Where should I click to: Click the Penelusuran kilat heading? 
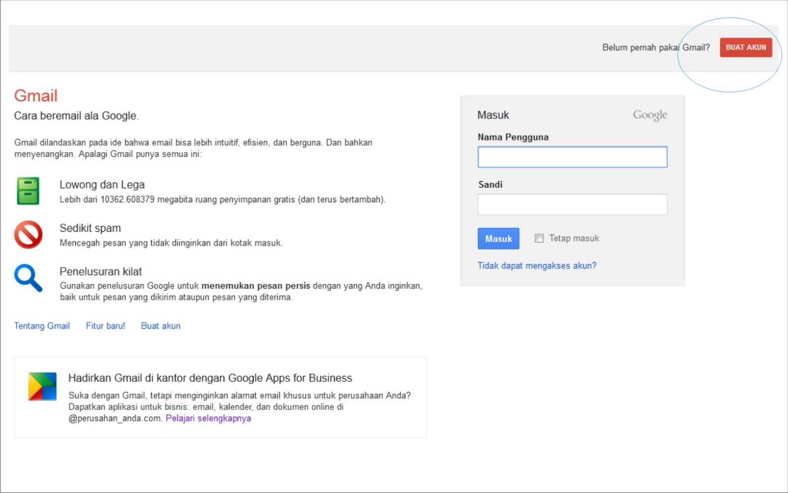pyautogui.click(x=100, y=272)
